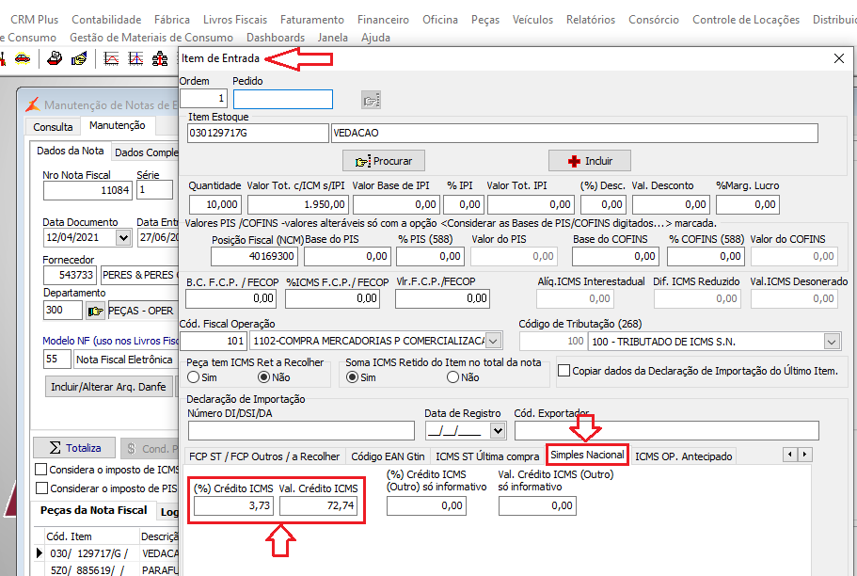857x576 pixels.
Task: Open the Data de Registro date picker
Action: (497, 431)
